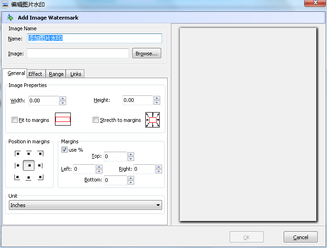327x248 pixels.
Task: Increase Top margin with up arrow
Action: click(131, 154)
